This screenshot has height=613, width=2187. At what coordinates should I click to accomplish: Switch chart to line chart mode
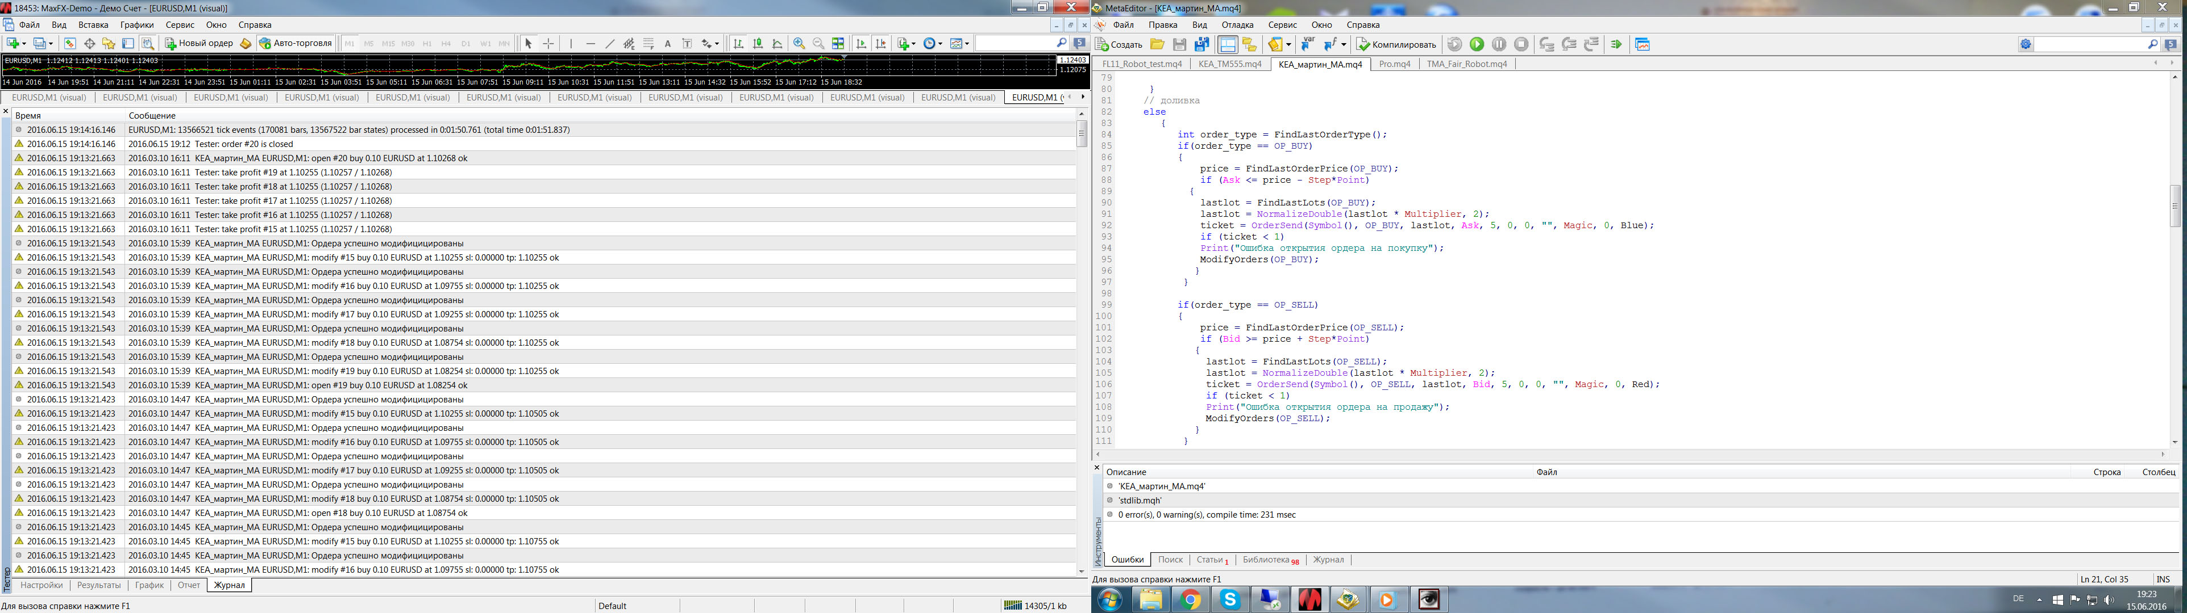(x=777, y=43)
